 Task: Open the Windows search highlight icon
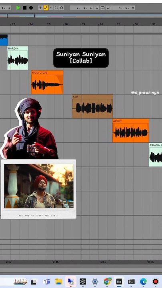click(20, 281)
